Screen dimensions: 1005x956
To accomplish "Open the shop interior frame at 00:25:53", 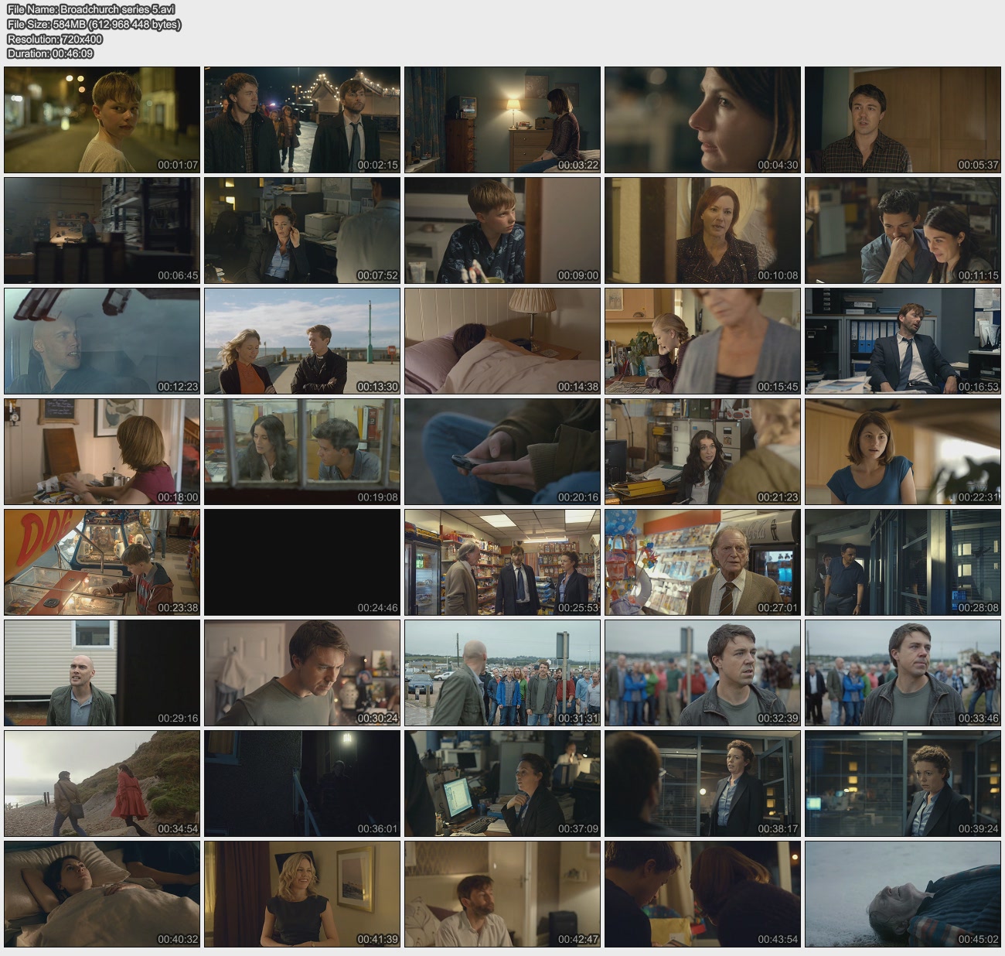I will (x=502, y=562).
